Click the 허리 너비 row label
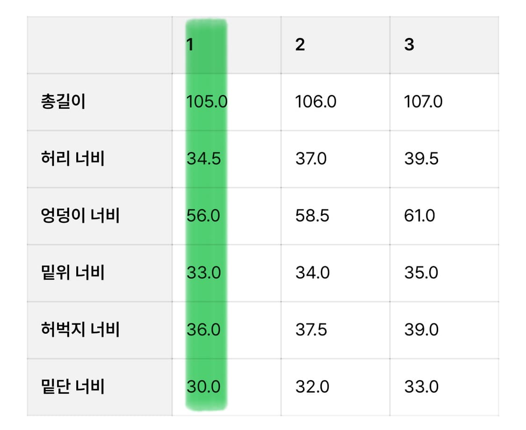Image resolution: width=526 pixels, height=430 pixels. [x=72, y=158]
